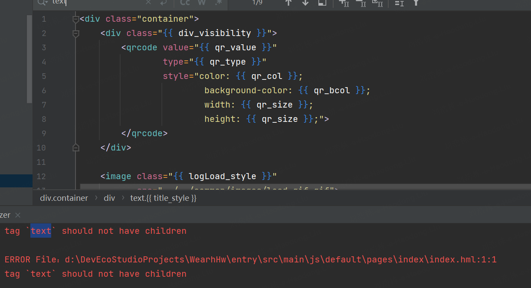Close the bottom panel tab ending in 'zer'
531x288 pixels.
18,215
